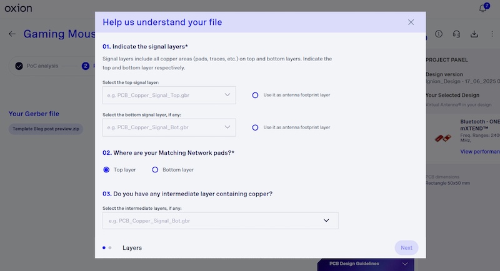Click the oxion logo

point(19,8)
